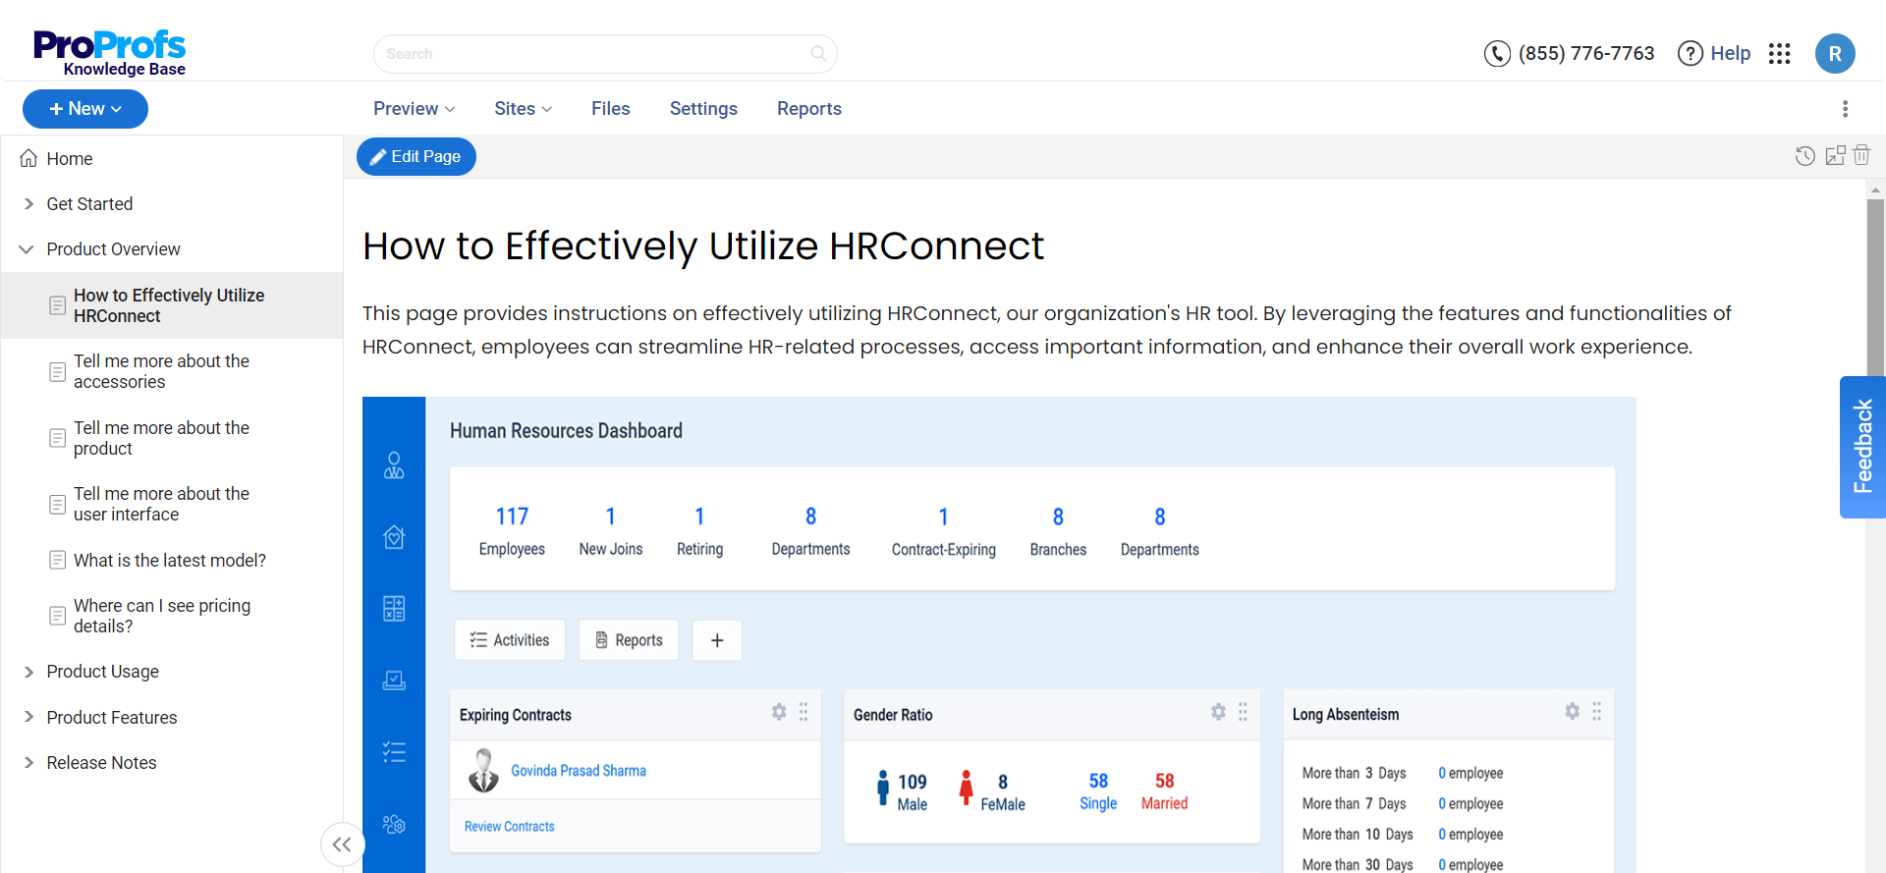This screenshot has width=1886, height=873.
Task: Open Tell me more about the user interface
Action: click(x=162, y=504)
